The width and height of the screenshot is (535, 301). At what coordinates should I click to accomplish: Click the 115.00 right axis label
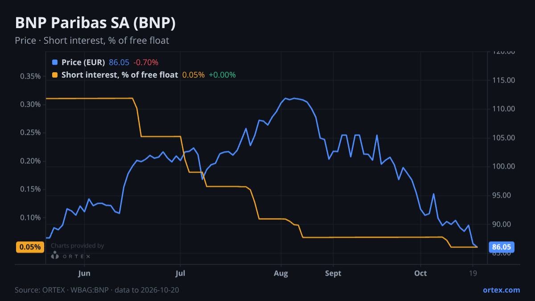(505, 80)
